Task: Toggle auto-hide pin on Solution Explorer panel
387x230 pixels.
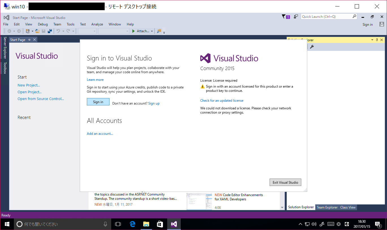Action: 377,40
